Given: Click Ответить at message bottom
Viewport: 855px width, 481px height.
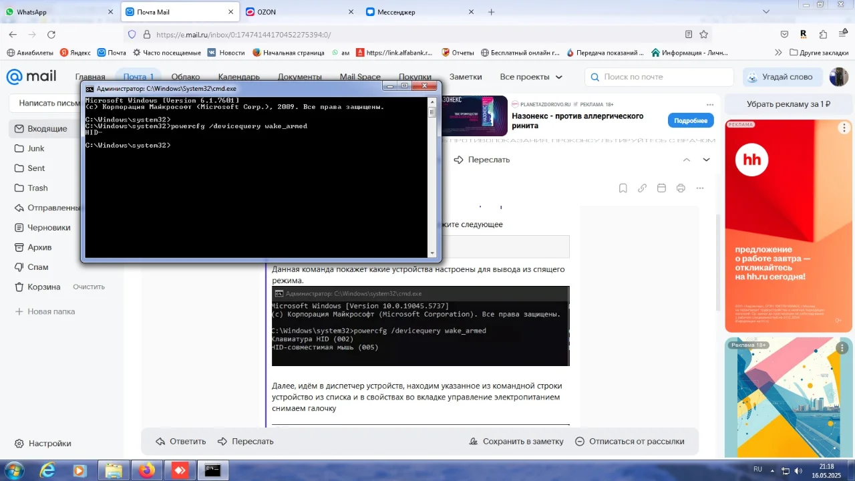Looking at the screenshot, I should pyautogui.click(x=180, y=442).
